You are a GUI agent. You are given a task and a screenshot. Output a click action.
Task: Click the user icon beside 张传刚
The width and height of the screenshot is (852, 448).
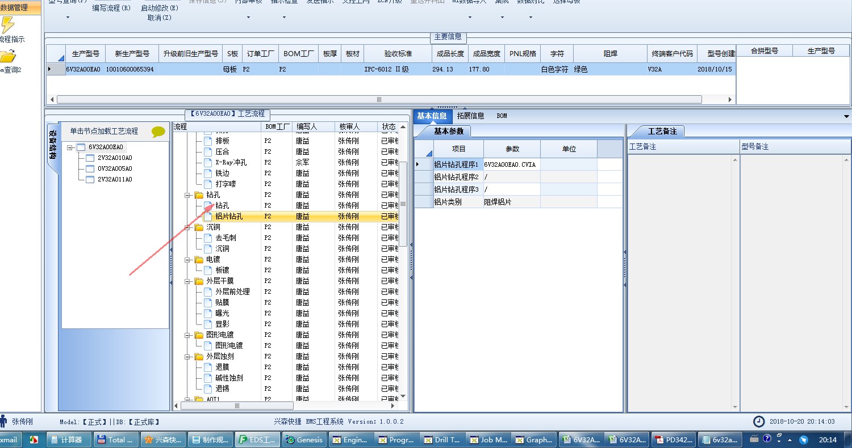tap(3, 421)
